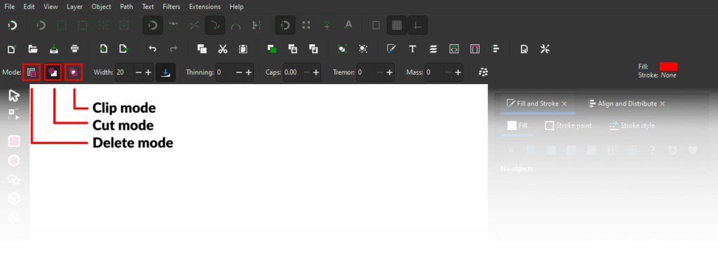Increase the Caps value
Viewport: 718px width, 273px height.
pos(316,72)
